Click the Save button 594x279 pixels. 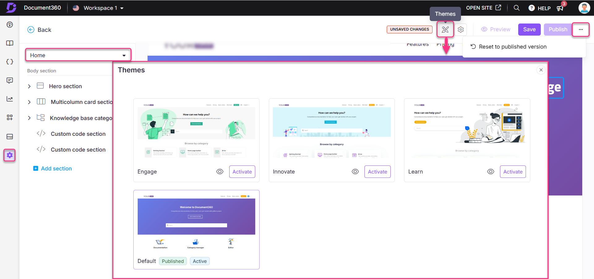click(529, 29)
